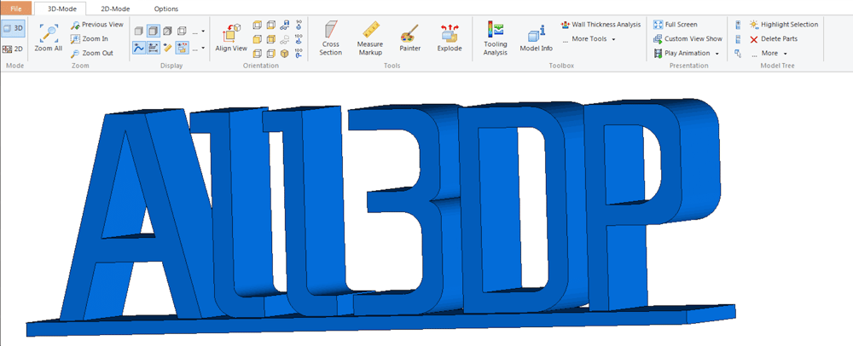
Task: Toggle plain shaded display cube
Action: point(139,31)
